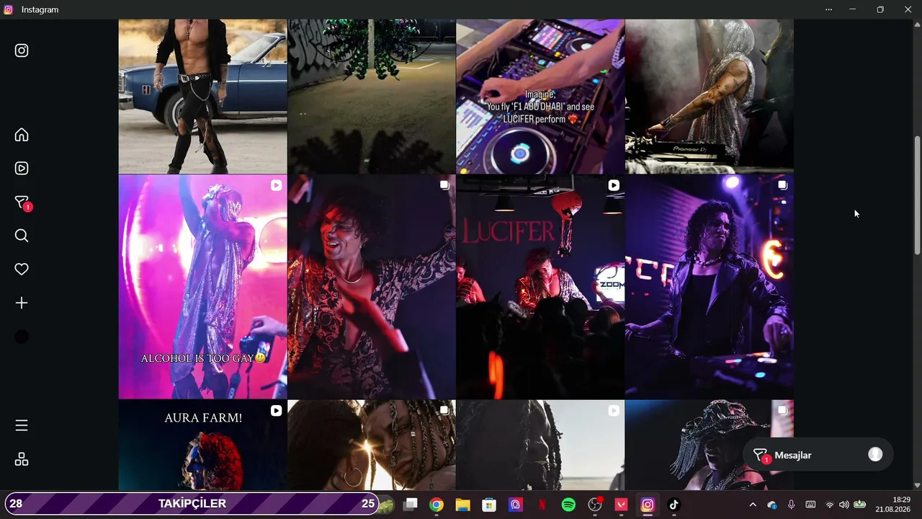Open the Mesajlar floating messages button
The width and height of the screenshot is (922, 519).
[x=818, y=455]
